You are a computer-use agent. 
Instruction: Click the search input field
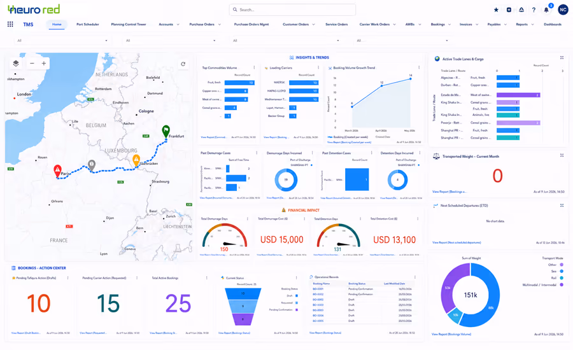click(292, 10)
